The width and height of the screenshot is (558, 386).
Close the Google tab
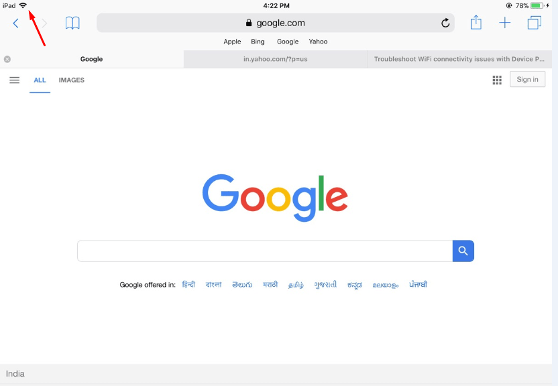(7, 59)
